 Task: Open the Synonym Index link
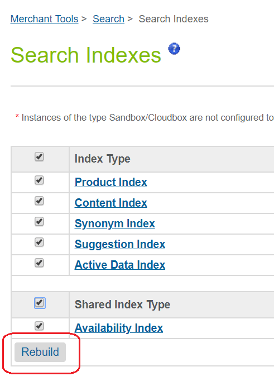pyautogui.click(x=115, y=224)
